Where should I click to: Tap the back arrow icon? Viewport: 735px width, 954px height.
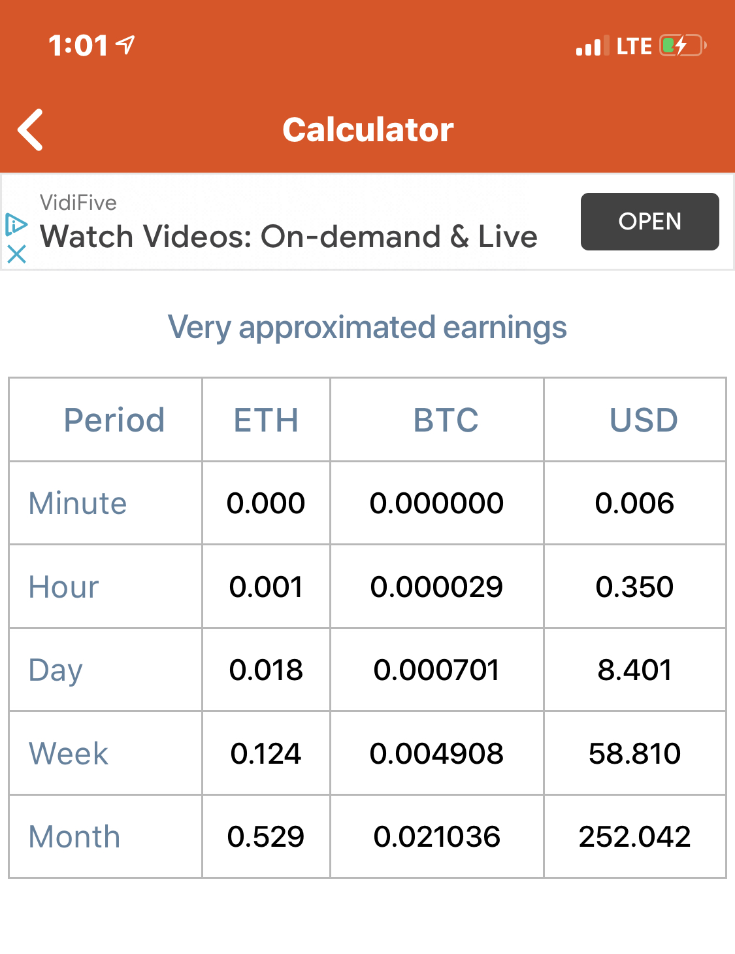(x=31, y=129)
